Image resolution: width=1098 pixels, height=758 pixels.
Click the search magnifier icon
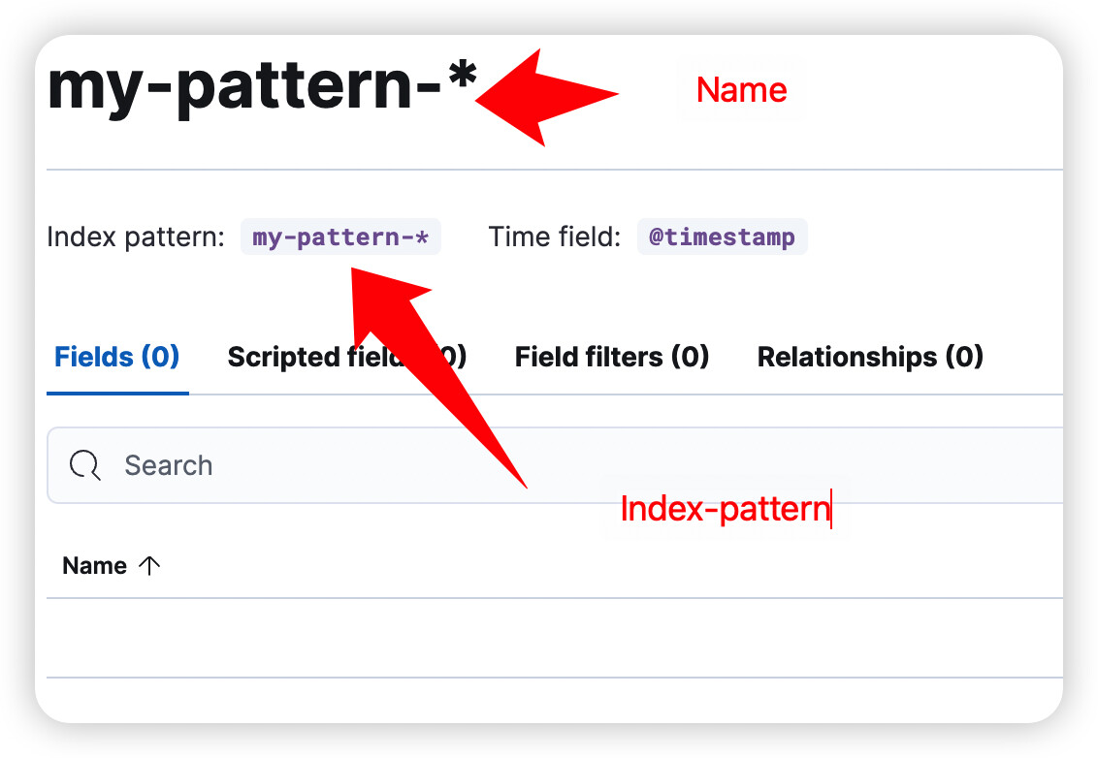(x=85, y=466)
